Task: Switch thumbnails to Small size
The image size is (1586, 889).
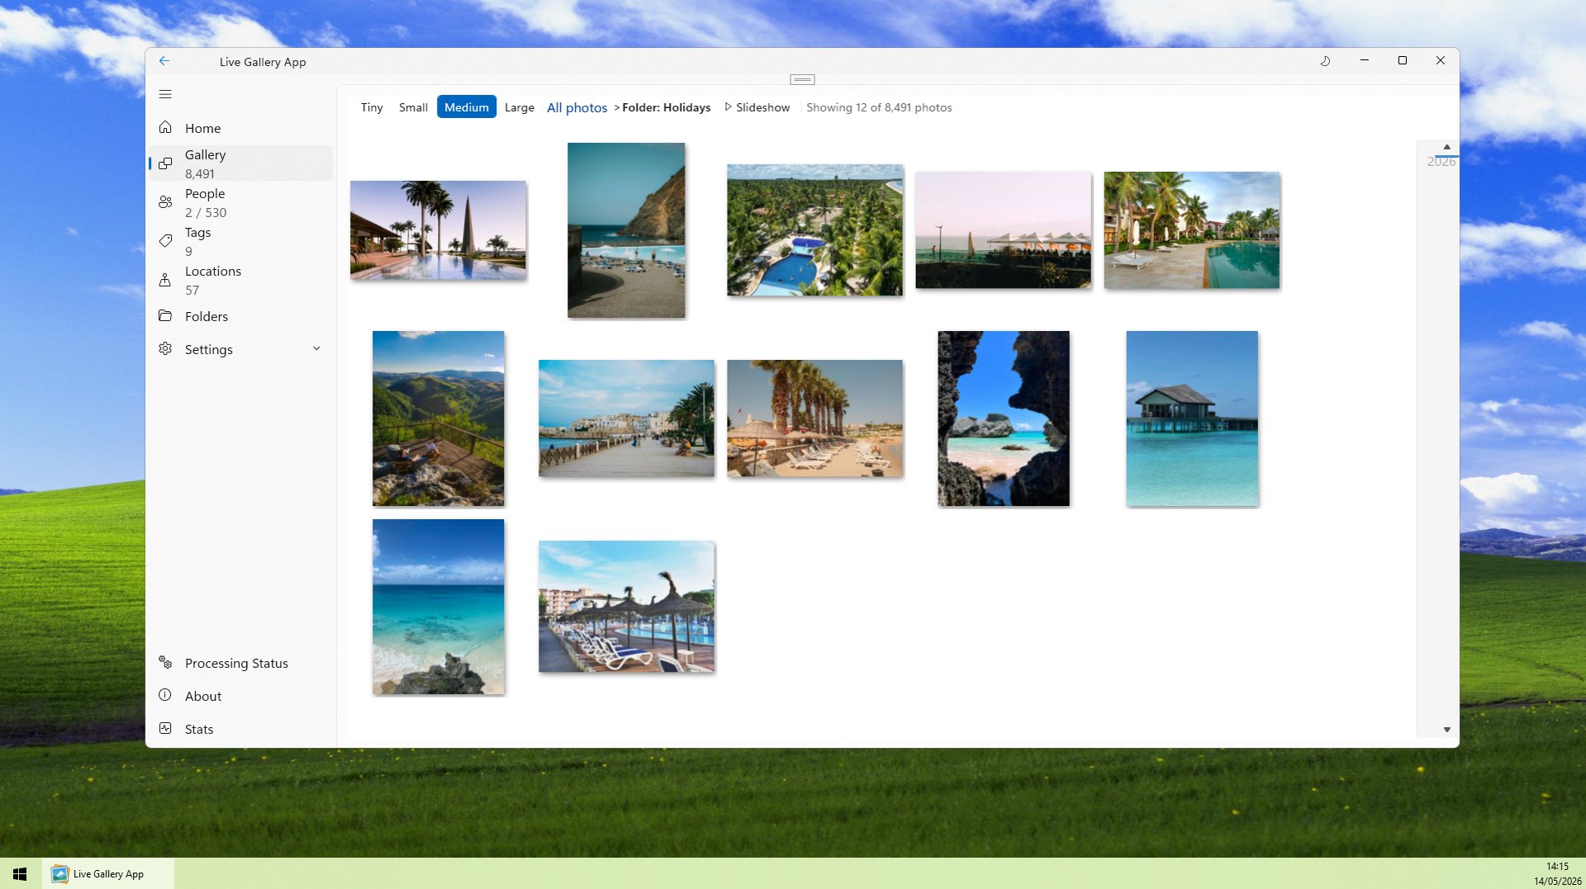Action: coord(413,107)
